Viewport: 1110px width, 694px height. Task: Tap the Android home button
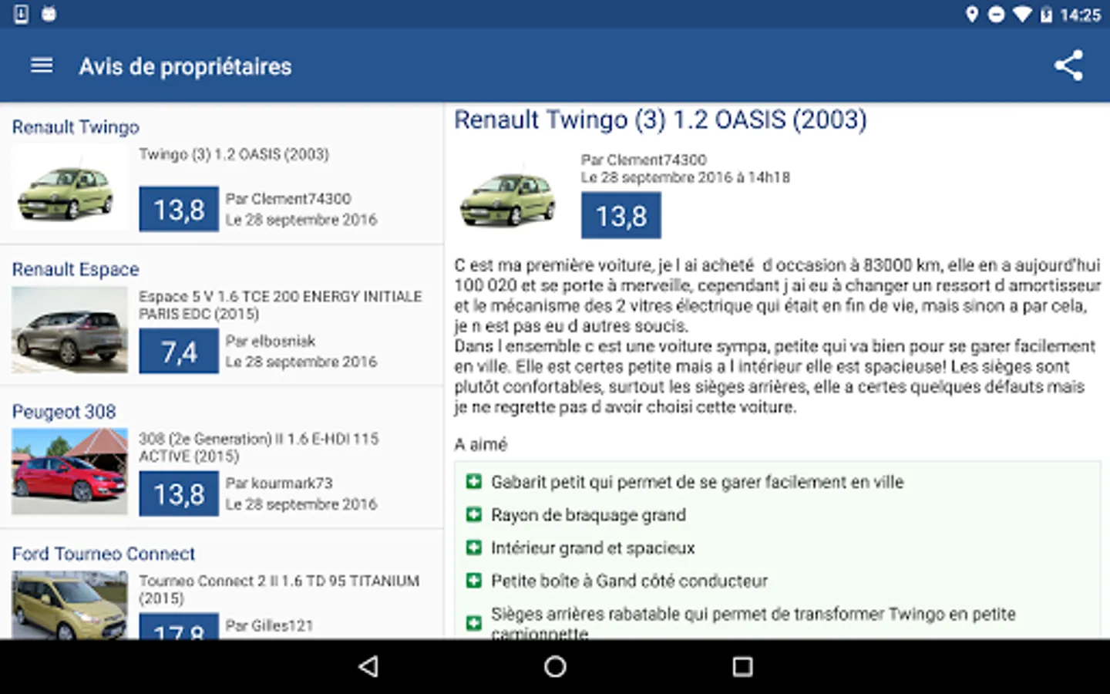coord(555,666)
